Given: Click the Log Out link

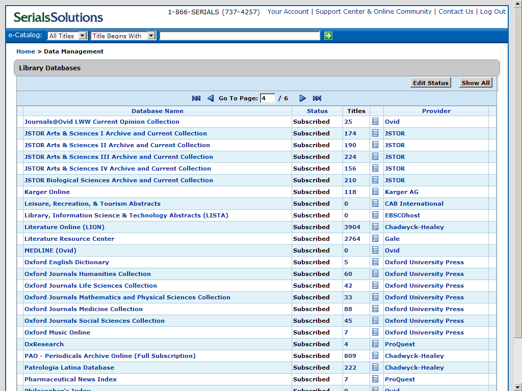Looking at the screenshot, I should pos(493,12).
